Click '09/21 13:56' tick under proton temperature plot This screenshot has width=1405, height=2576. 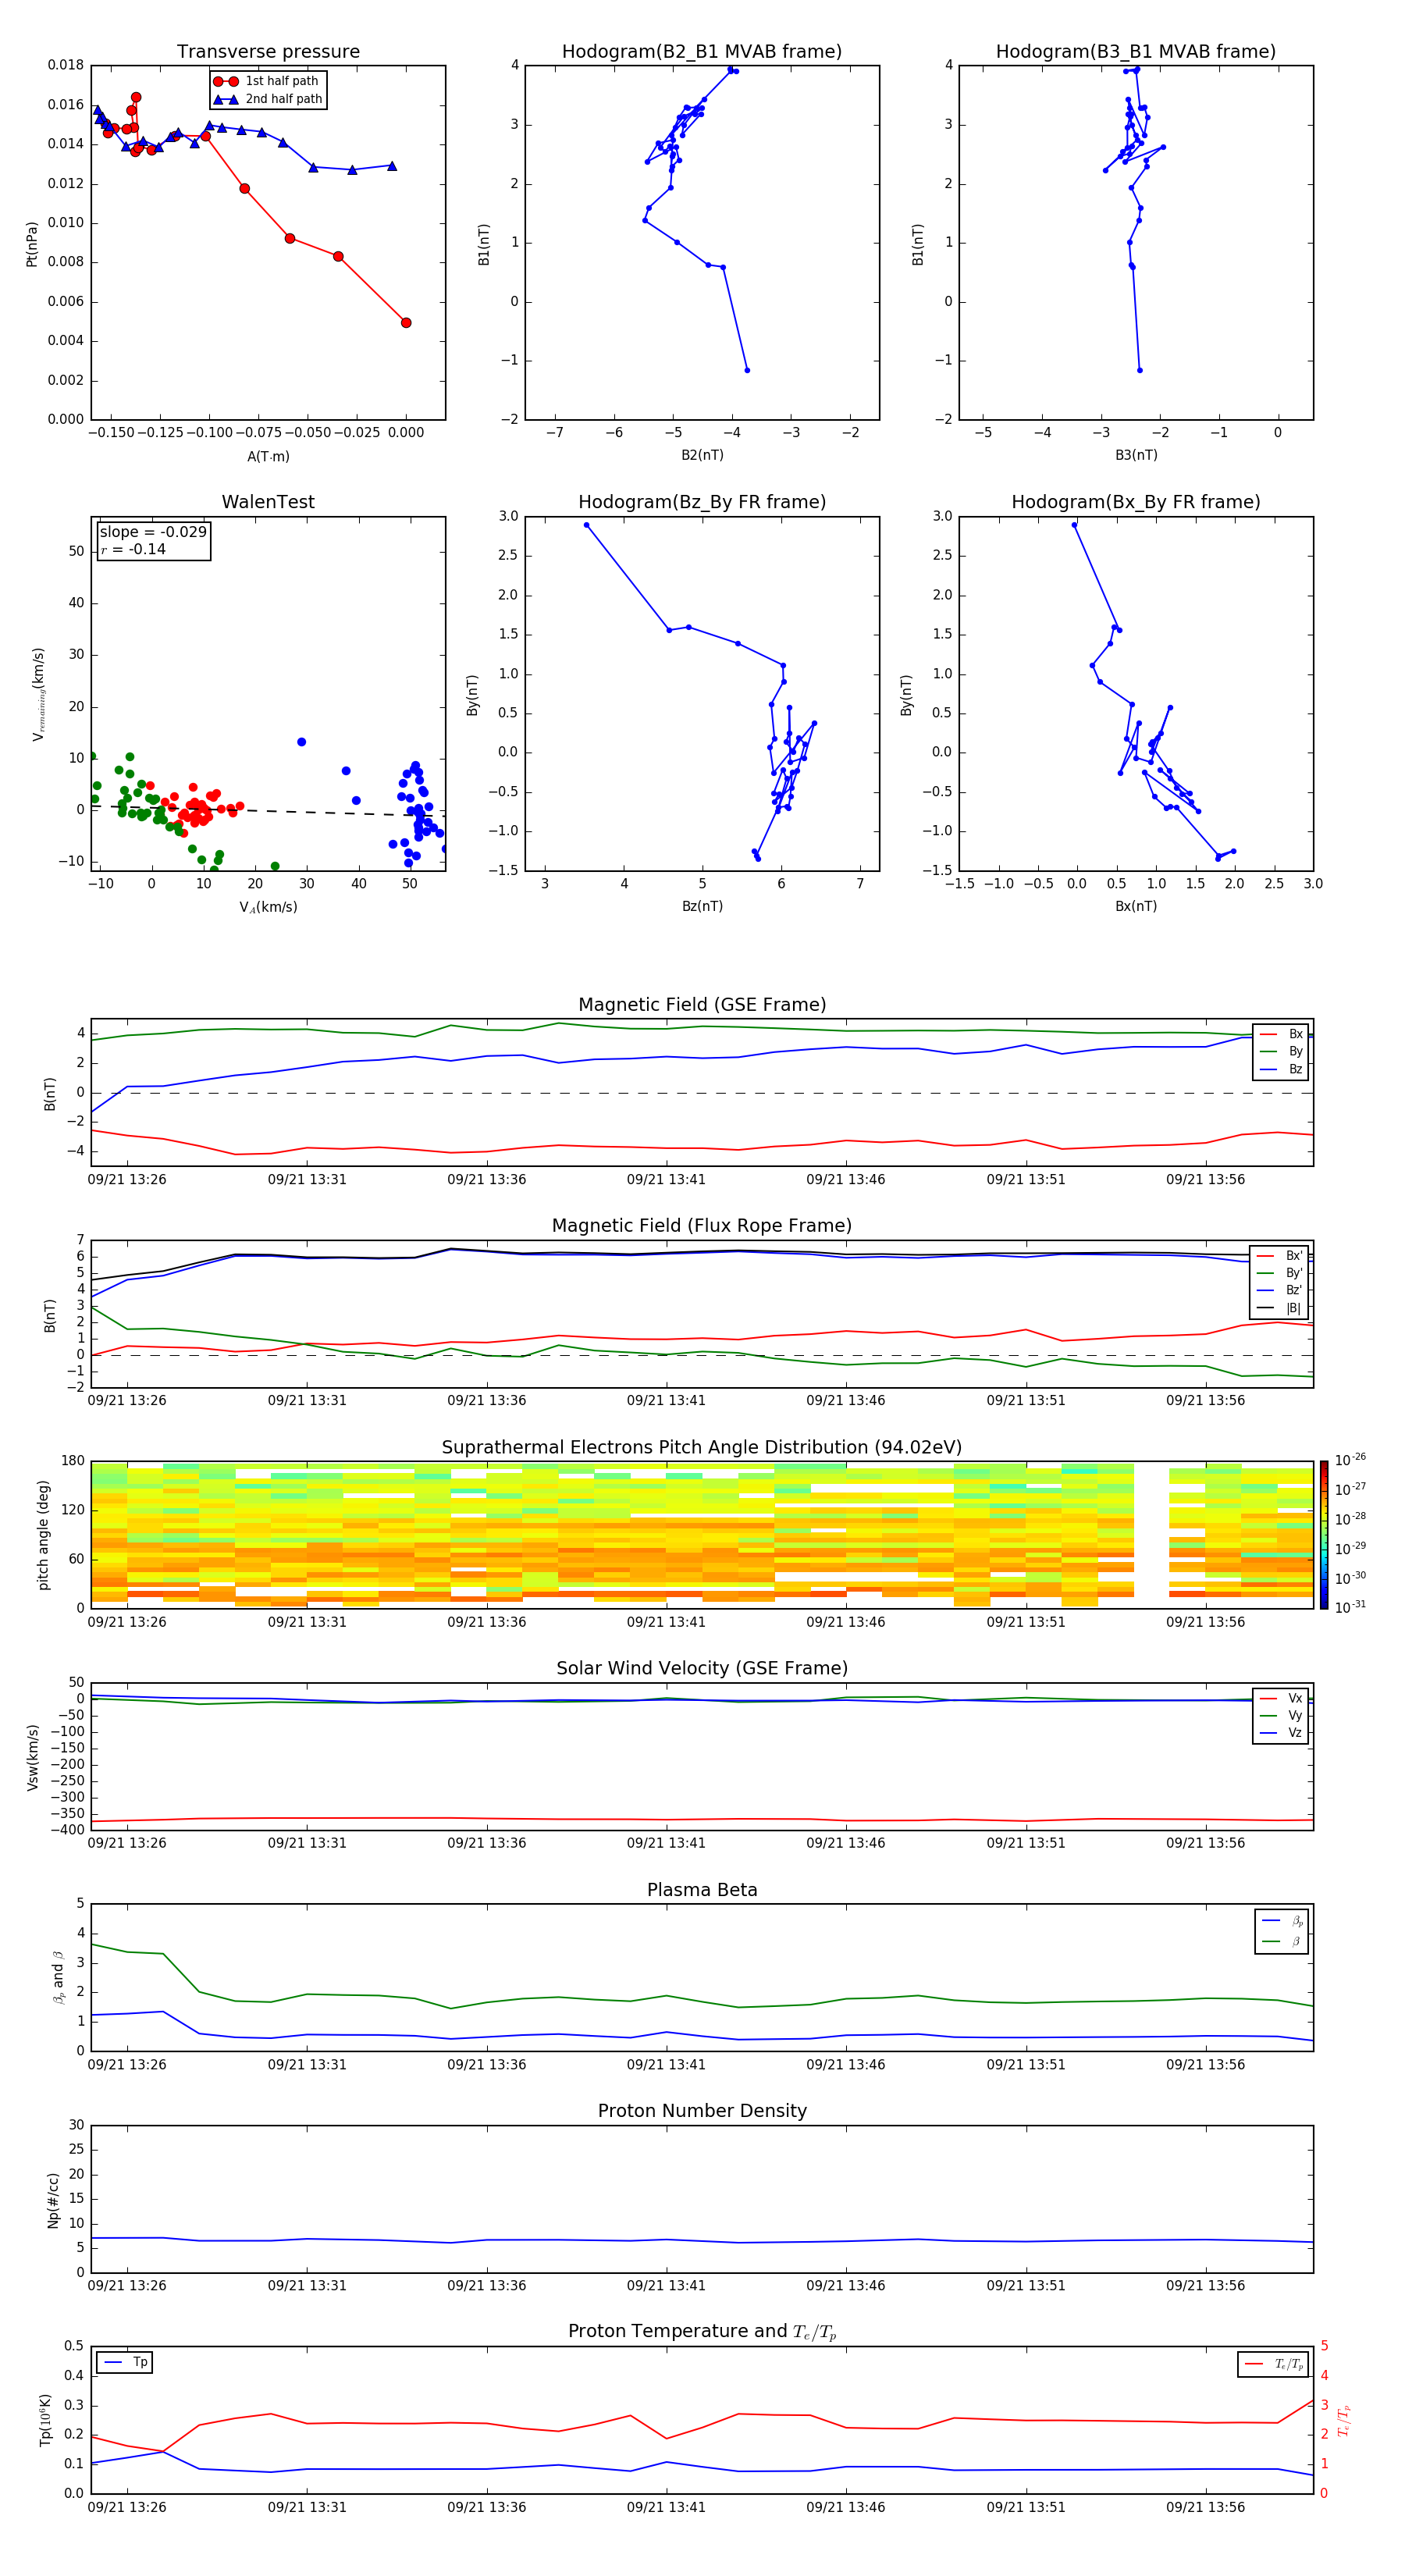1205,2507
